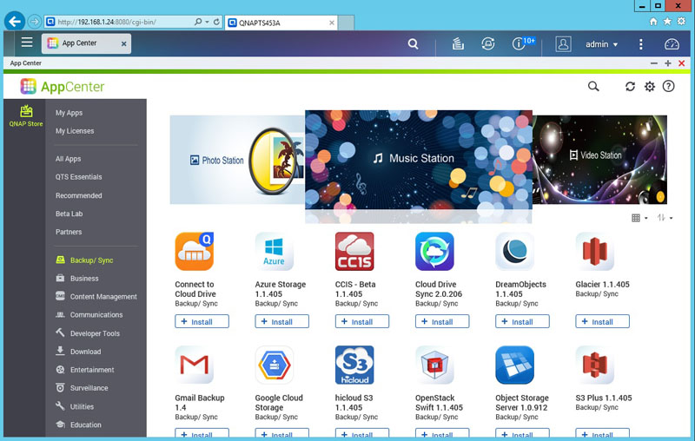Open event notifications info icon

click(x=518, y=43)
